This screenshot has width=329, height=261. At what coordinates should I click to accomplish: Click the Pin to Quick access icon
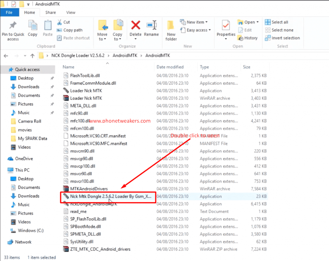[13, 26]
